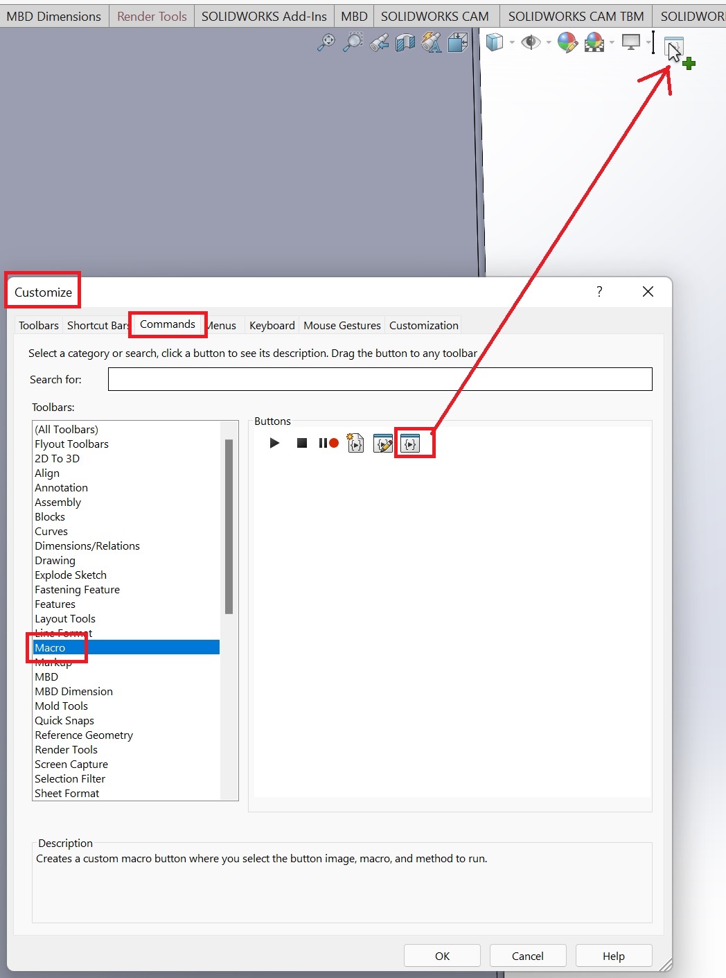Switch to Toolbars tab in Customize
The image size is (726, 978).
[x=39, y=325]
